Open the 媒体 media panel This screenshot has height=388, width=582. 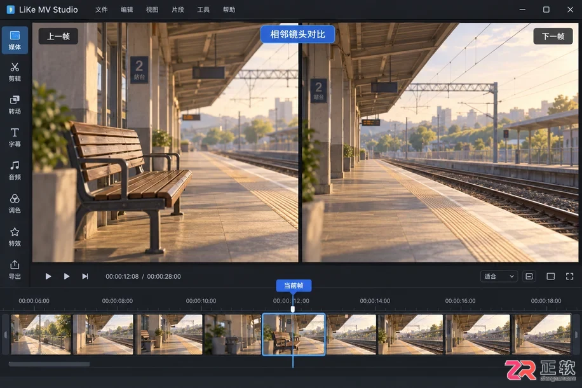pos(15,40)
